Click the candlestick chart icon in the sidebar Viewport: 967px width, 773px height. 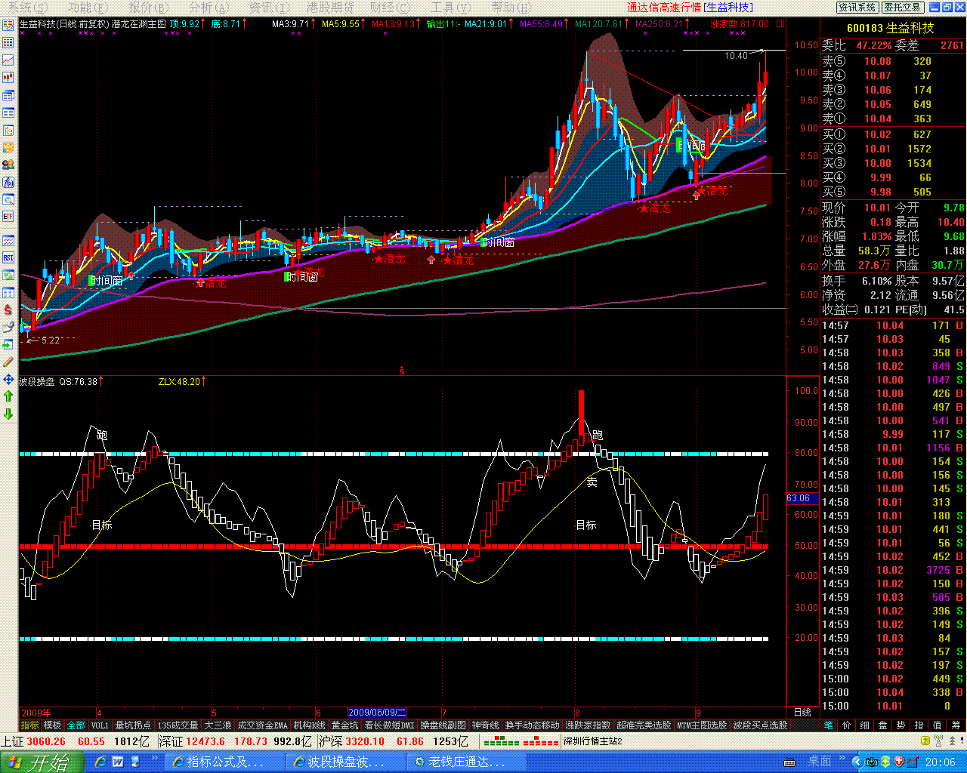point(8,77)
